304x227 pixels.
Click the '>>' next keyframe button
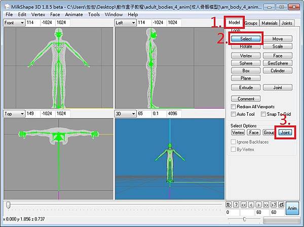266,205
